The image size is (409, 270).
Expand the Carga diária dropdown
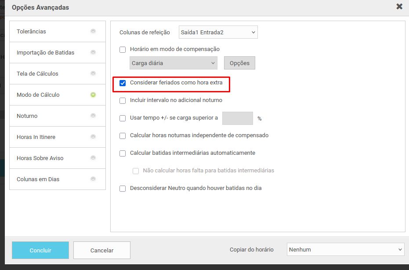point(173,63)
